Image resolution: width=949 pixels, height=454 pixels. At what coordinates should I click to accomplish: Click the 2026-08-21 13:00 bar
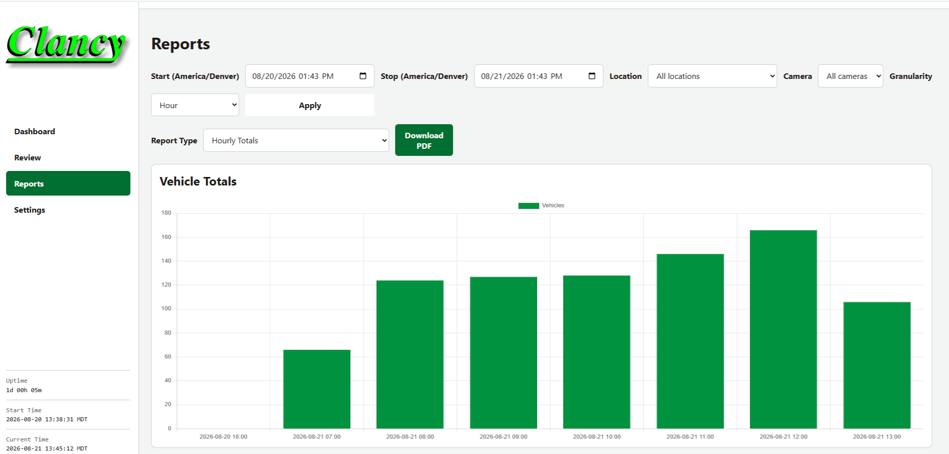tap(877, 365)
